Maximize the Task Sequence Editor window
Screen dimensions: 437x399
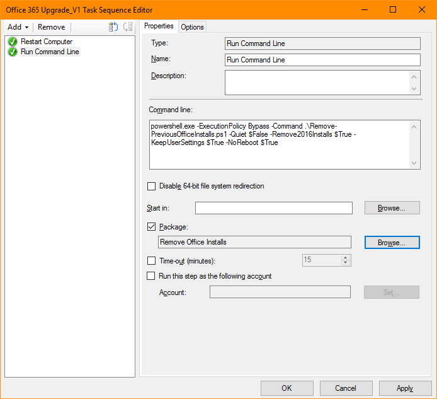click(x=393, y=9)
